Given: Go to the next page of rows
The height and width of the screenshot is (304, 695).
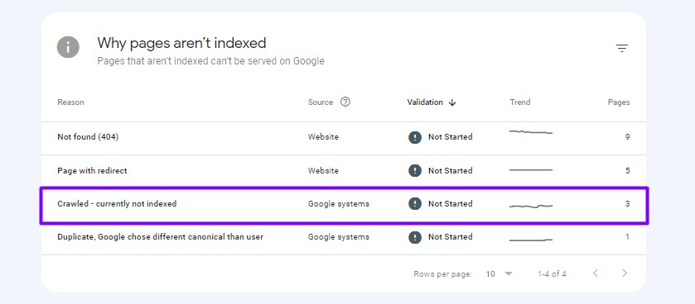Looking at the screenshot, I should [x=625, y=273].
